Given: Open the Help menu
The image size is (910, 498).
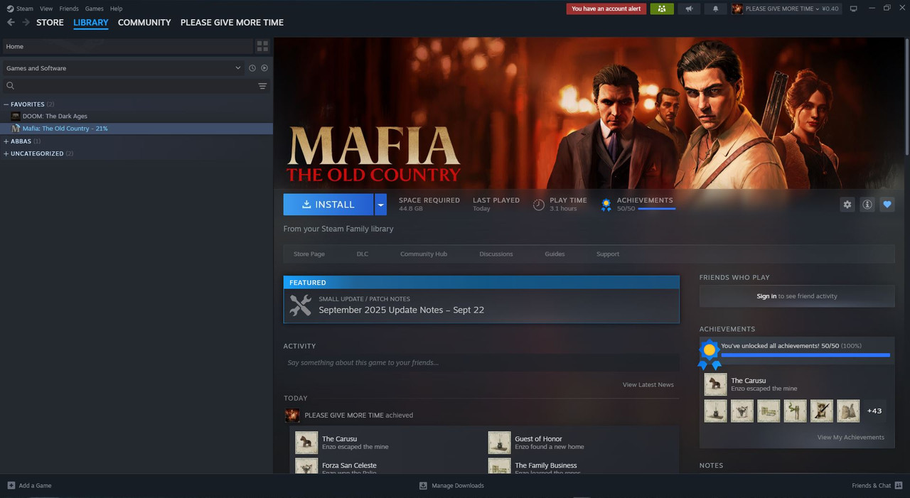Looking at the screenshot, I should tap(116, 9).
